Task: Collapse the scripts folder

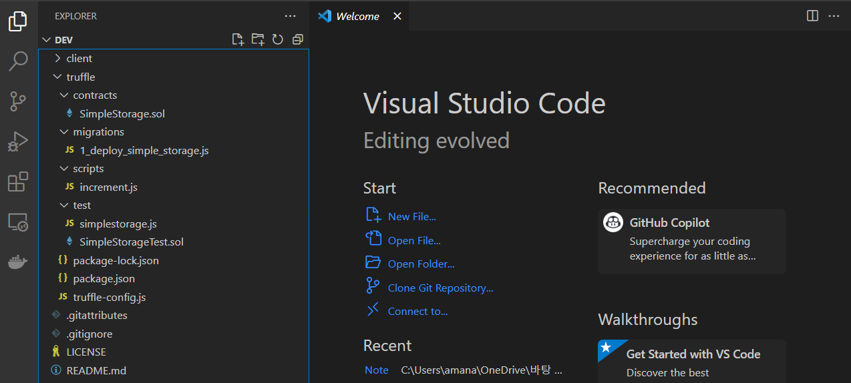Action: point(174,169)
